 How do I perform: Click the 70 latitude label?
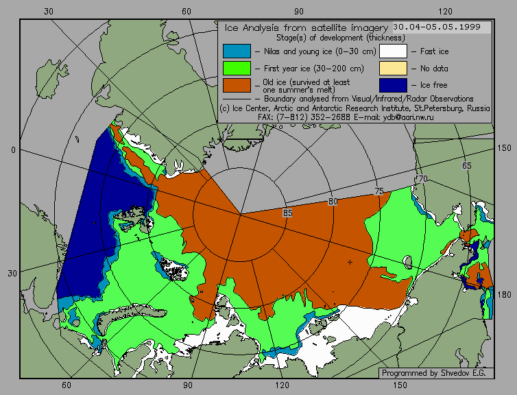tap(422, 179)
